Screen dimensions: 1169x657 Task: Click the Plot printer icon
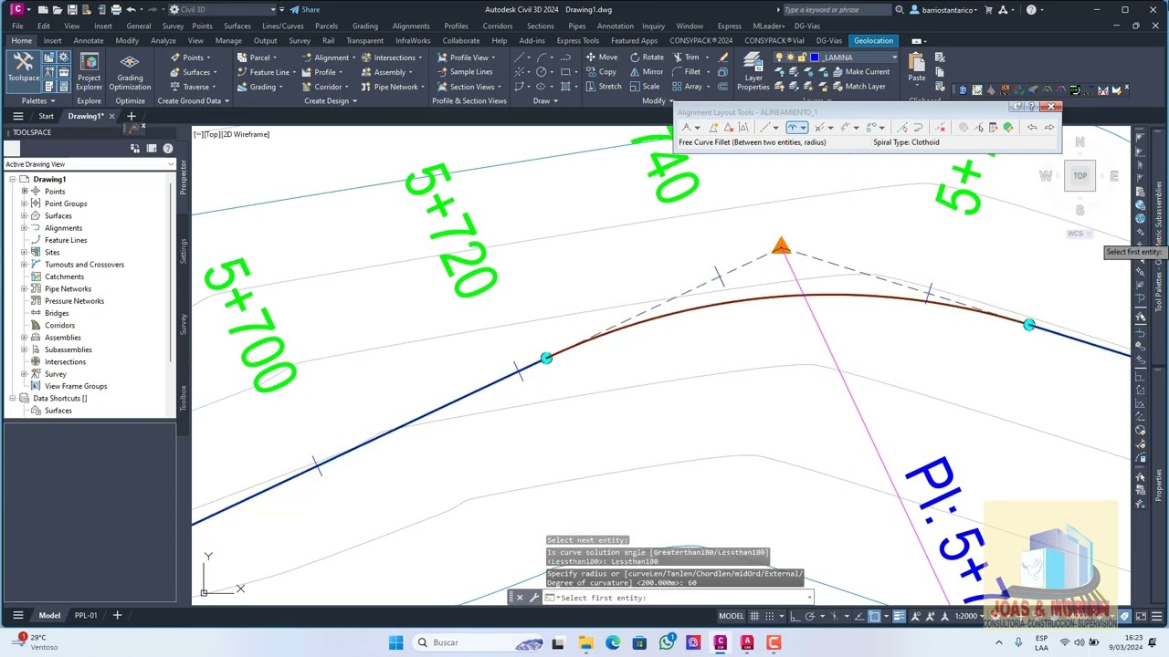coord(116,10)
